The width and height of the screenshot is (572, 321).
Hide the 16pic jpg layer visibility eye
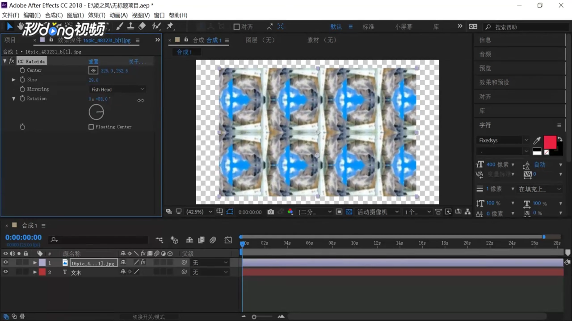tap(5, 262)
